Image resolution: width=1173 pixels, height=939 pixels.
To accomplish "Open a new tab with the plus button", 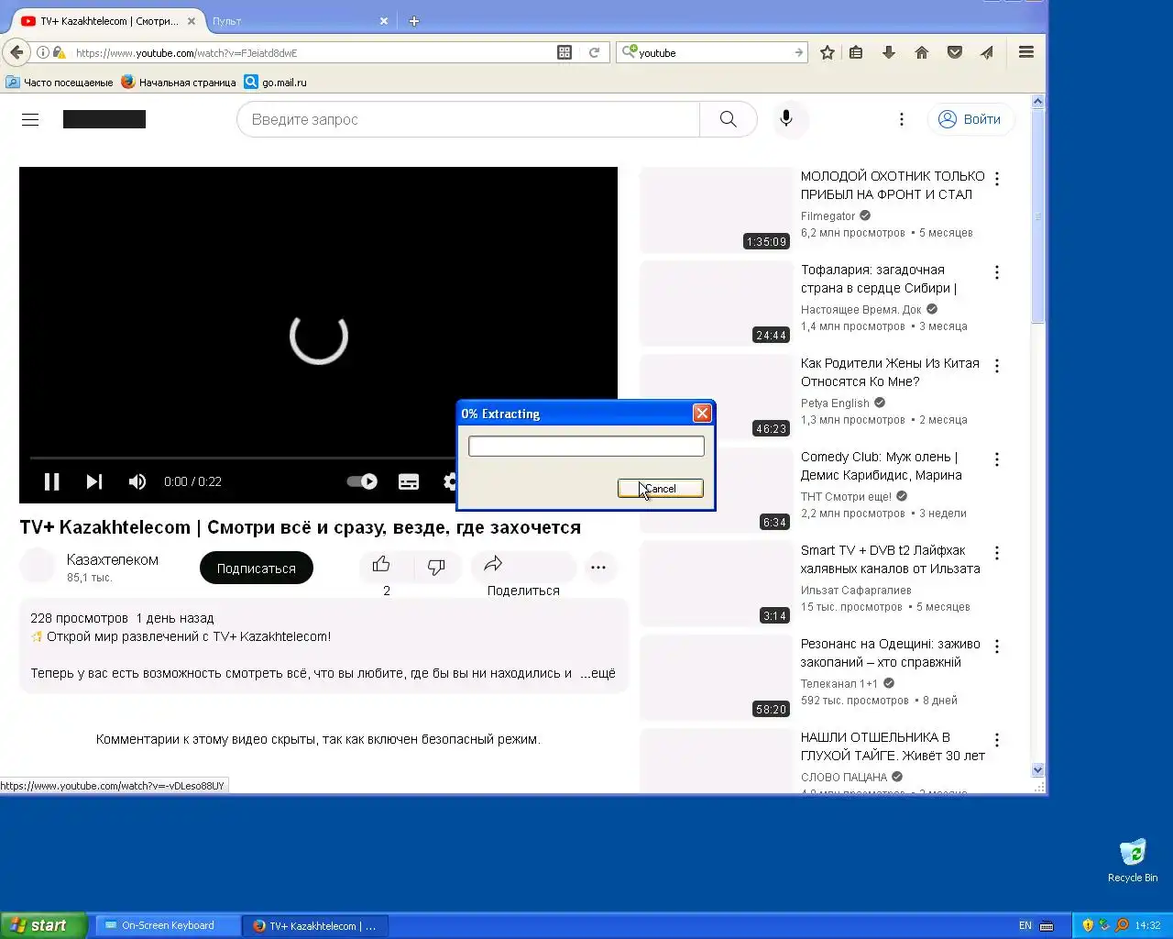I will click(x=414, y=21).
